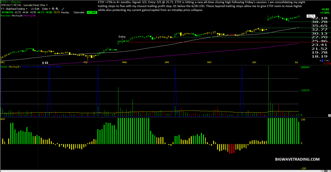331x172 pixels.
Task: Select the MovAvg 200 legend label
Action: pos(30,16)
